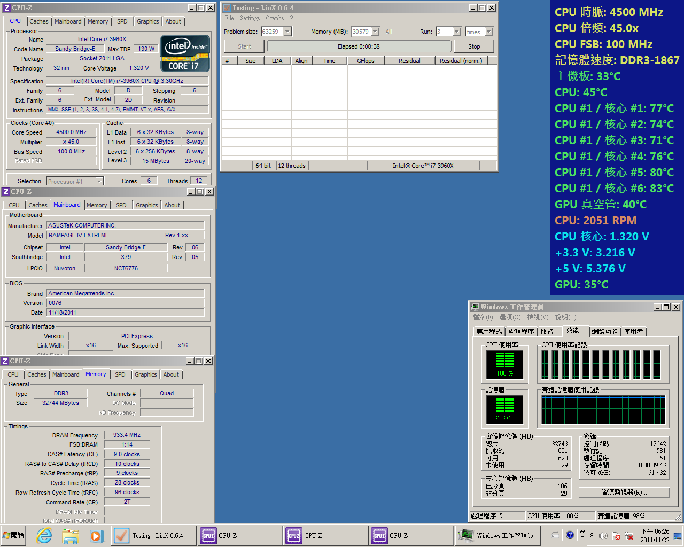Open Graphics tab in top CPU-Z window
Image resolution: width=684 pixels, height=547 pixels.
[148, 21]
